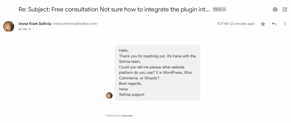Expand recipient details arrow beside 'to me'
The image size is (291, 123).
30,29
